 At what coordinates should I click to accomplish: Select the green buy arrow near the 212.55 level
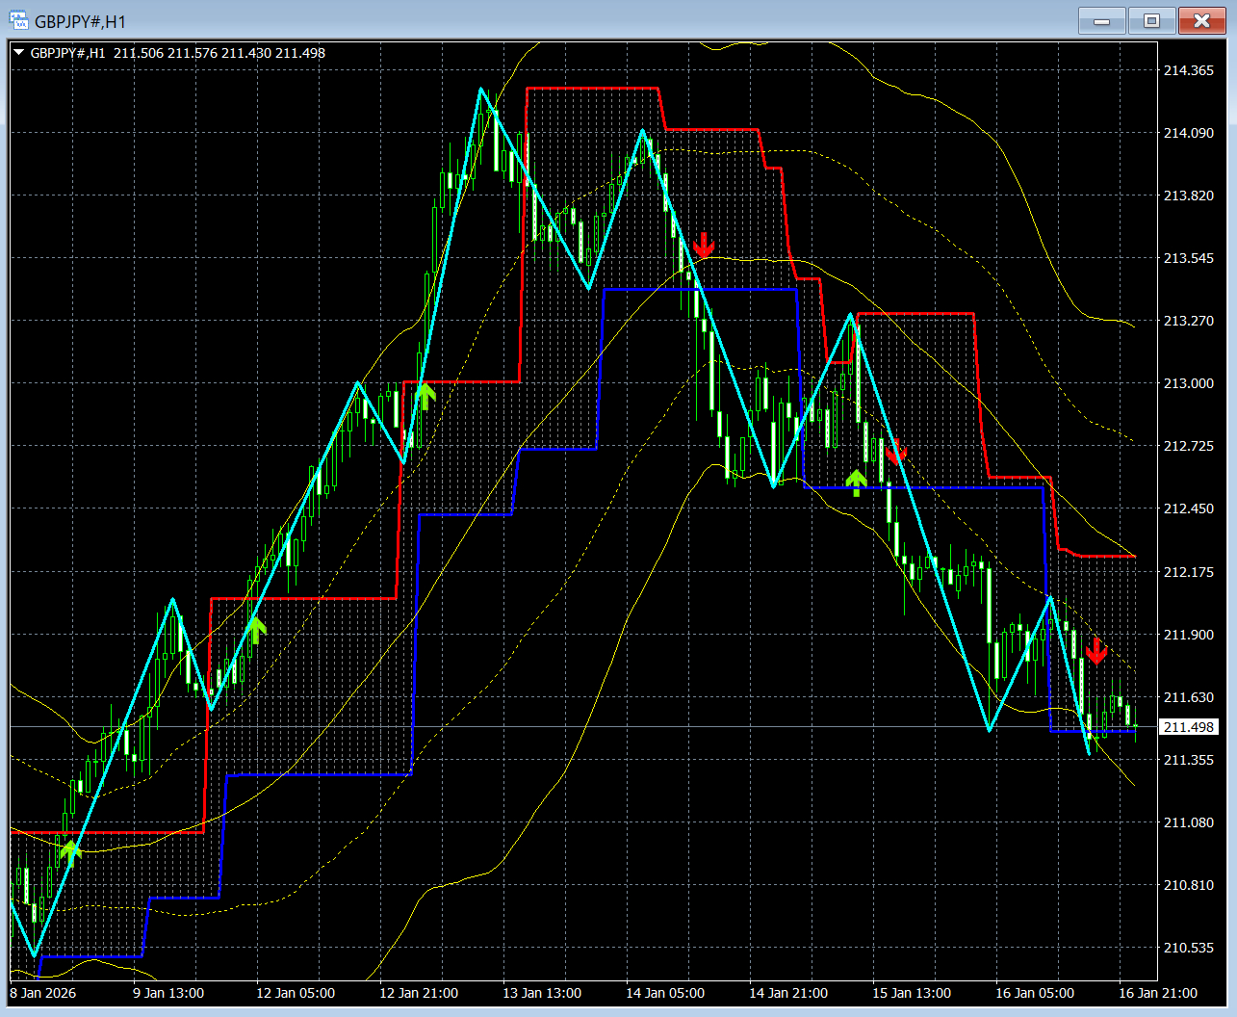tap(856, 482)
